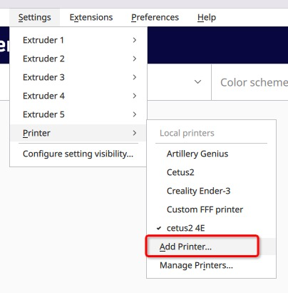Click Add Printer option
Screen dimensions: 288x293
click(x=211, y=247)
